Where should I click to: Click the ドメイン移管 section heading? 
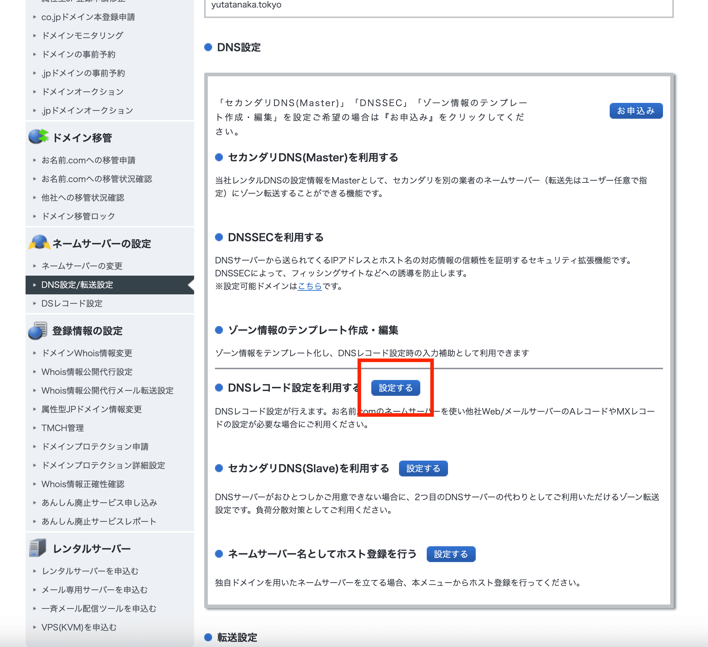coord(82,138)
